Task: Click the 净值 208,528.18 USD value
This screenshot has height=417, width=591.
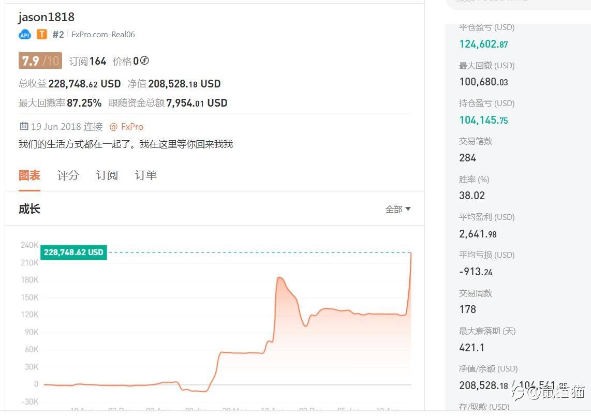Action: (x=174, y=84)
